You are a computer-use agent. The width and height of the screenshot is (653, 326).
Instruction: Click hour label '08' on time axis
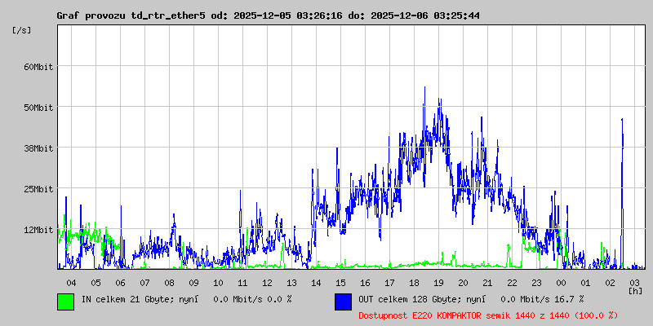click(169, 283)
